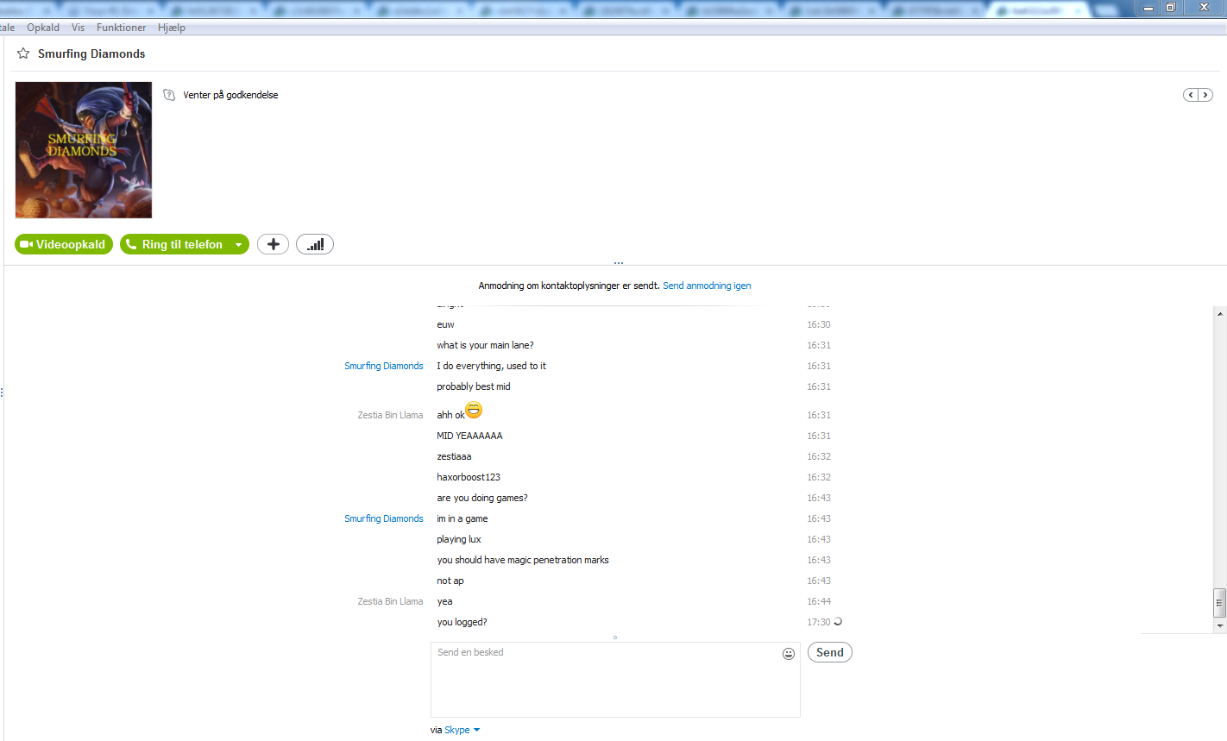This screenshot has width=1227, height=741.
Task: Select message 'you should have magic penetration marks'
Action: (523, 560)
